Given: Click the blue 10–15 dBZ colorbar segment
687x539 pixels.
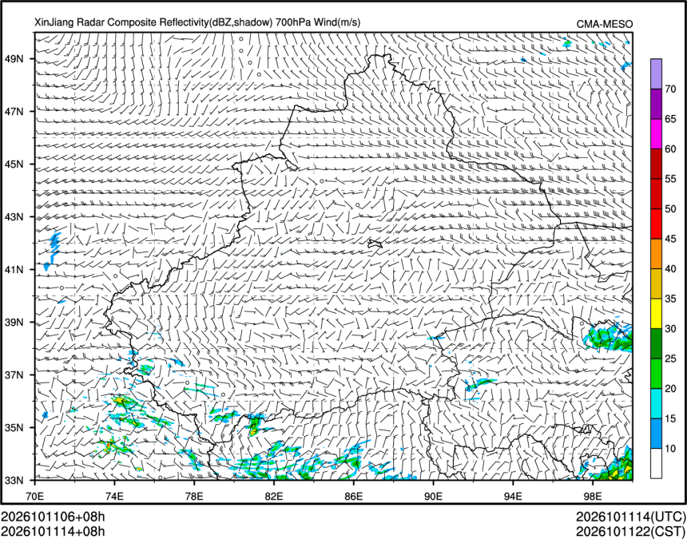Looking at the screenshot, I should (656, 434).
